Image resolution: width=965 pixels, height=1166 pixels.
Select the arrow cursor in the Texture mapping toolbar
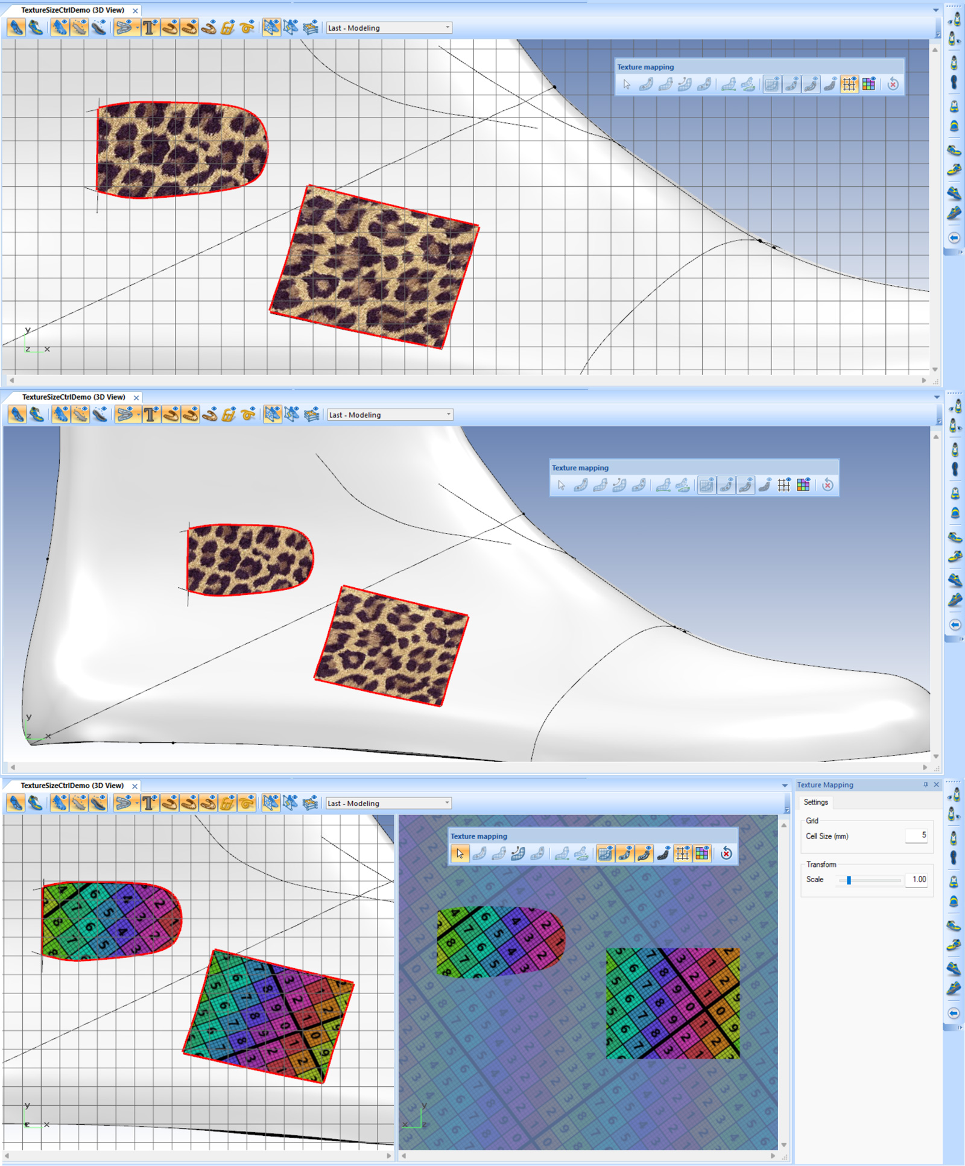click(626, 83)
